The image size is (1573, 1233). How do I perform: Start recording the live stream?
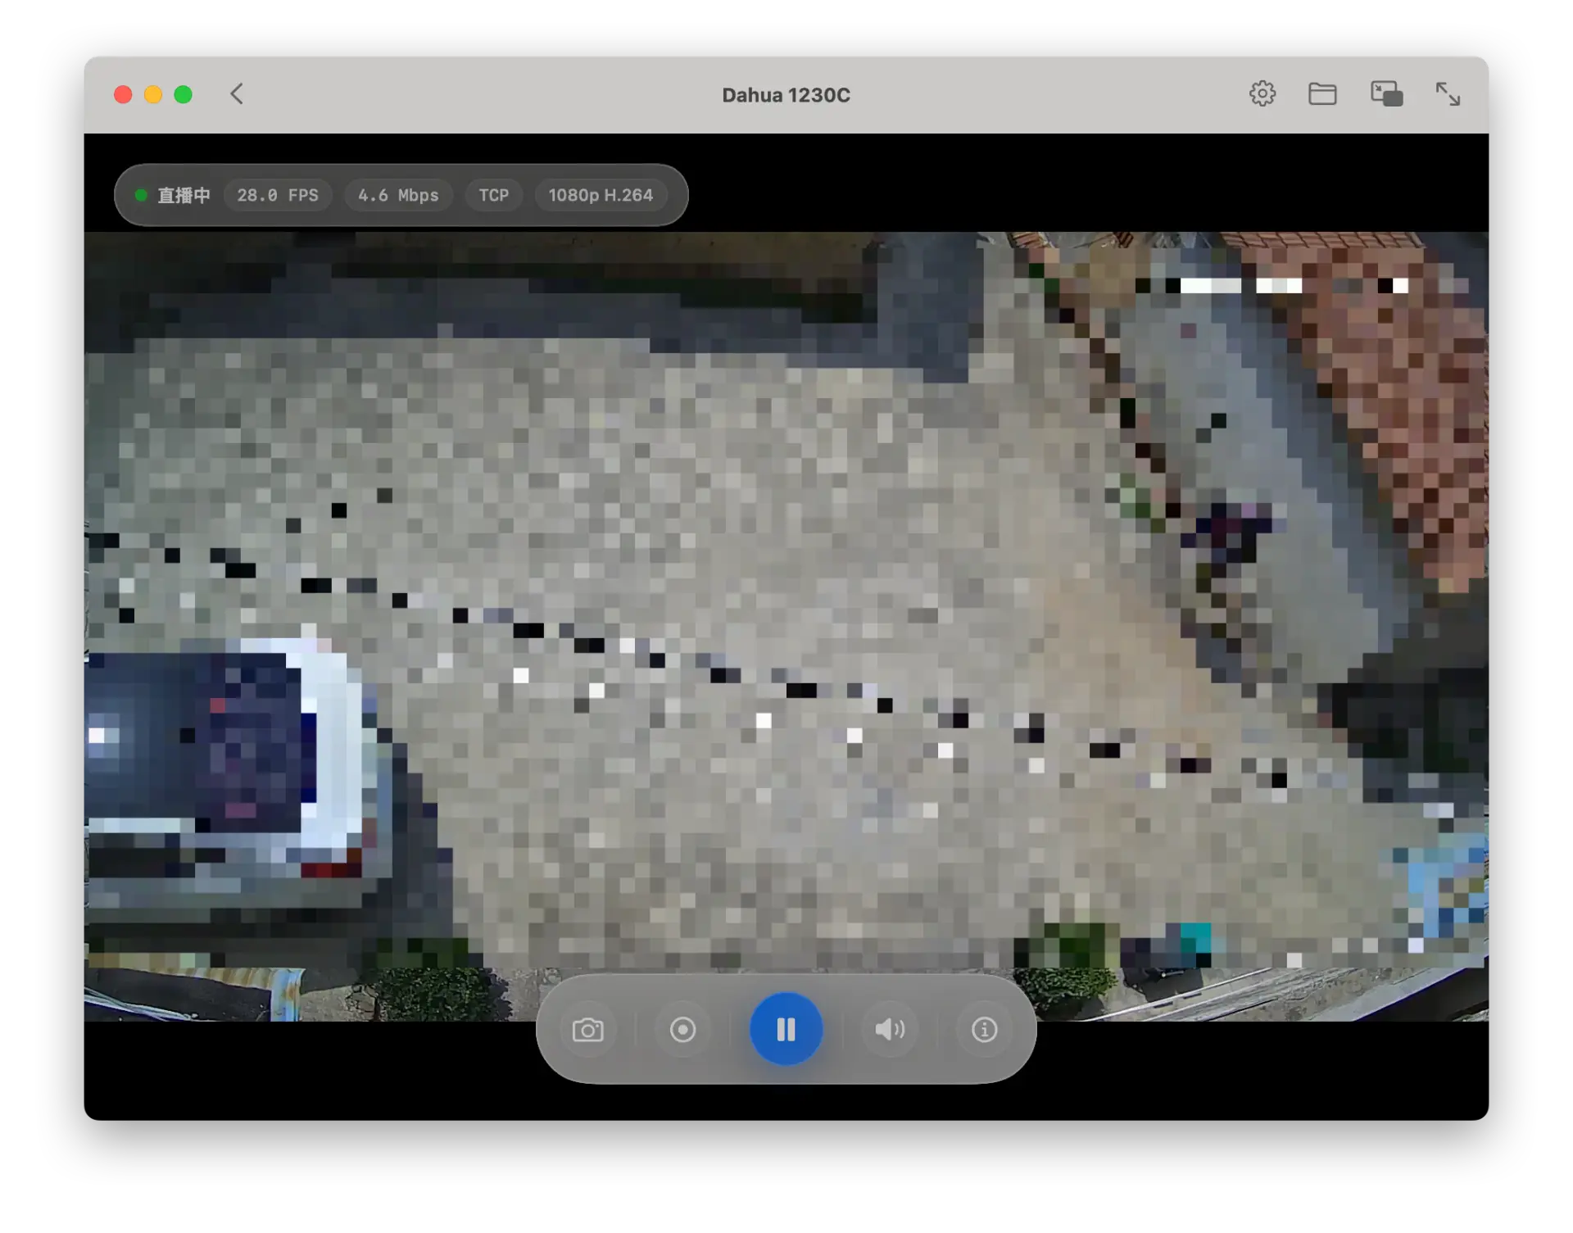click(682, 1029)
